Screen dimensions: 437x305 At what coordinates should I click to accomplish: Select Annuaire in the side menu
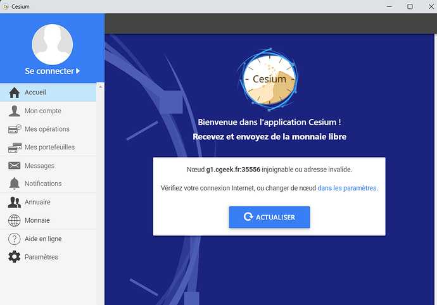coord(37,202)
